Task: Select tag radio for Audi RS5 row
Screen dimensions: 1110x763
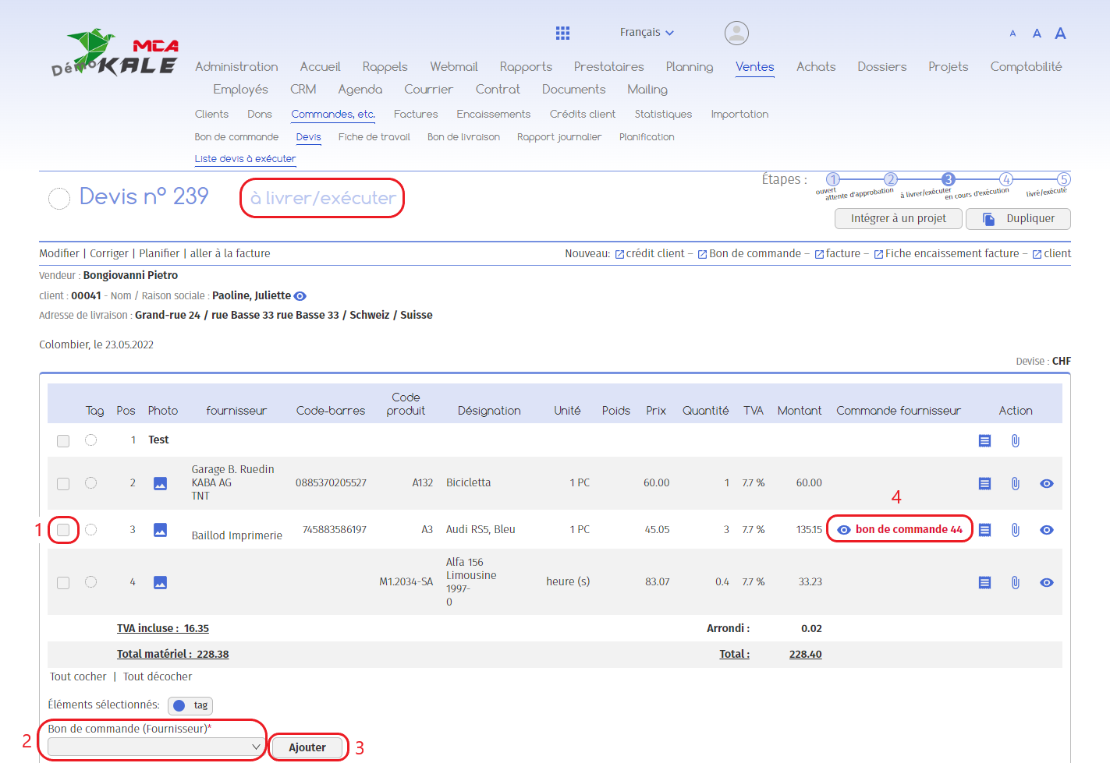Action: (91, 530)
